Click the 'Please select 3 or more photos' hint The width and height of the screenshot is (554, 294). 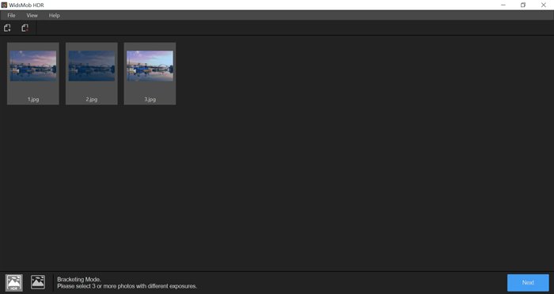127,286
